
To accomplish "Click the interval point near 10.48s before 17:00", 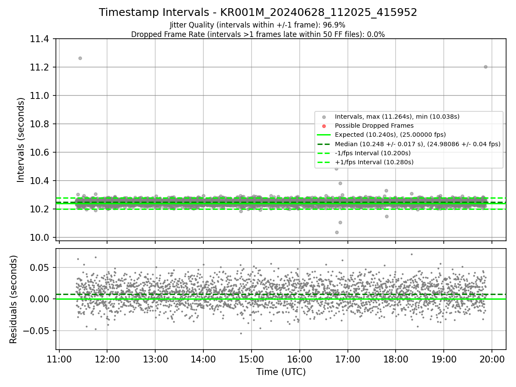I will (x=336, y=169).
